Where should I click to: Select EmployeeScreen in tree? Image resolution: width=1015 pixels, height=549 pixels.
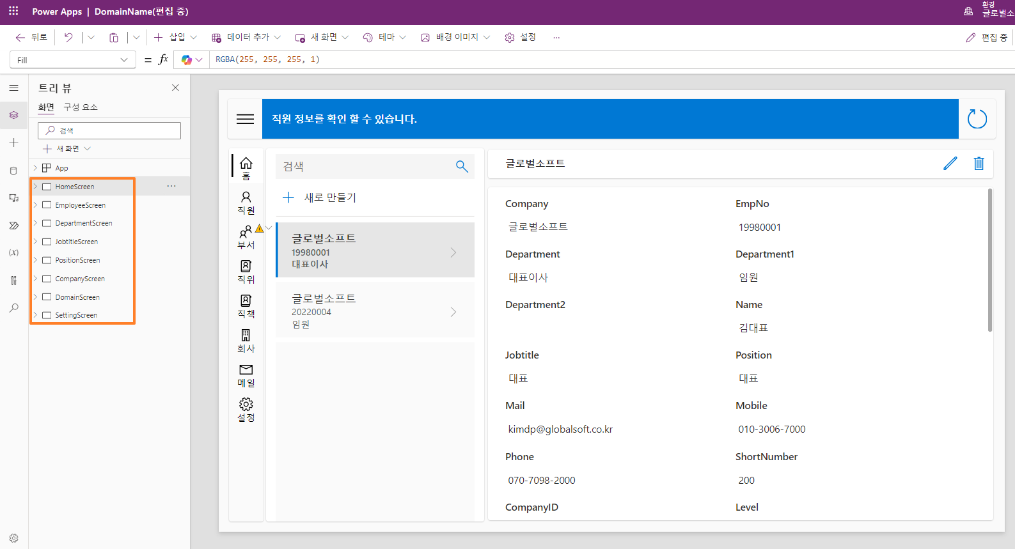pyautogui.click(x=80, y=205)
